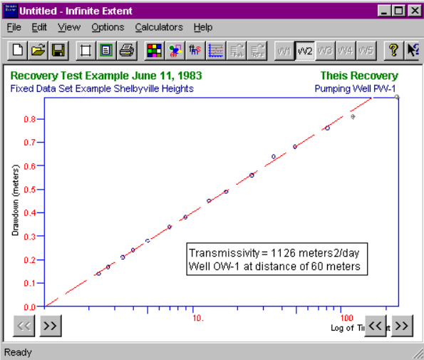The image size is (424, 360).
Task: Click the yellow question mark help icon
Action: (393, 51)
